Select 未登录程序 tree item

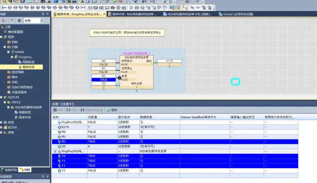pos(19,92)
